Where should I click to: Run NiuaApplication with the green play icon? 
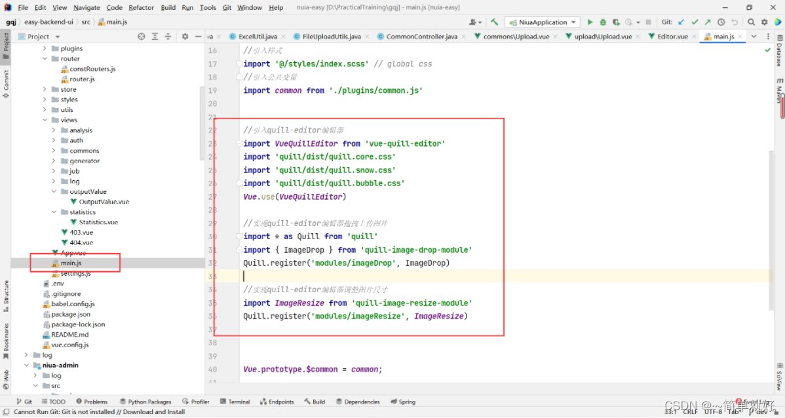pyautogui.click(x=590, y=22)
